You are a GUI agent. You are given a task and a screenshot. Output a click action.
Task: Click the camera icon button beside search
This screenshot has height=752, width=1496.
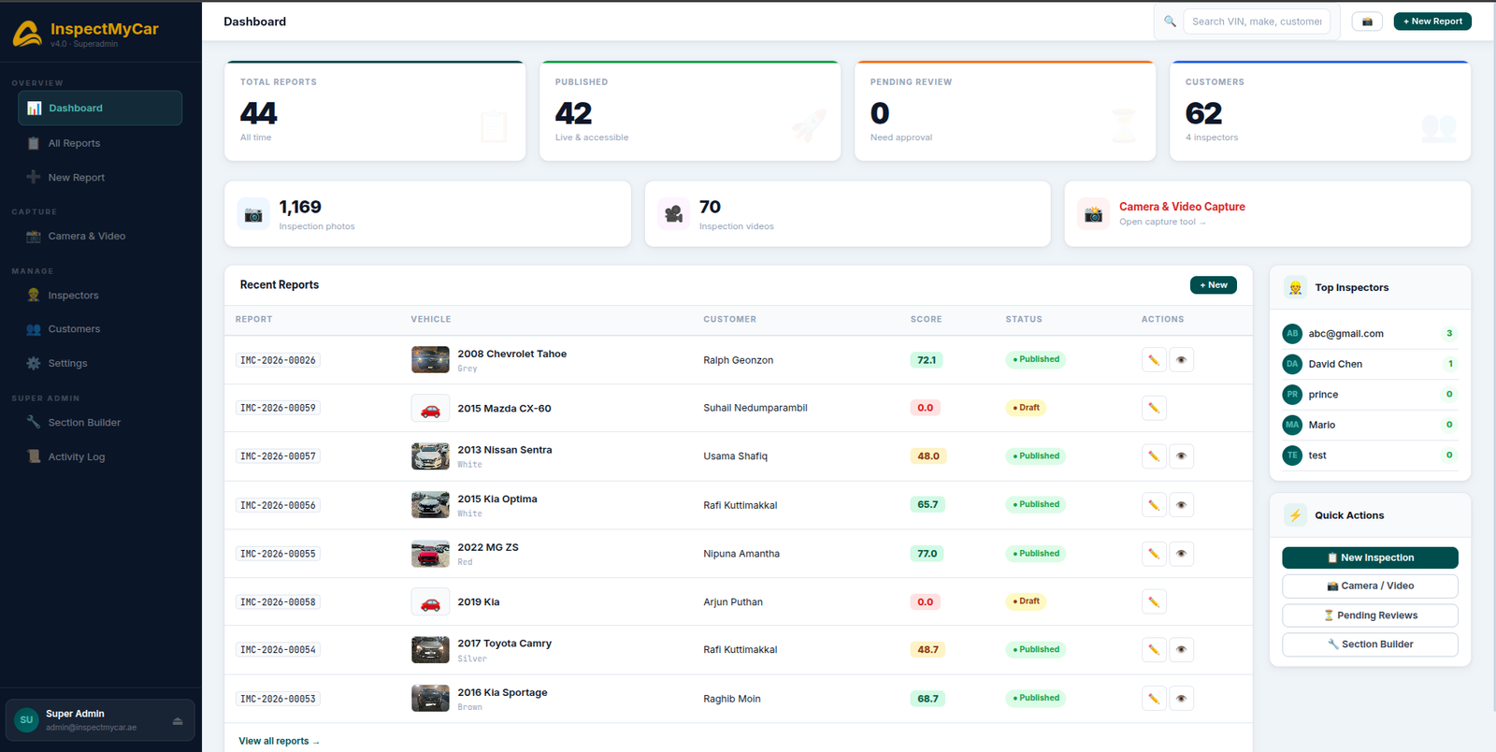pyautogui.click(x=1367, y=22)
